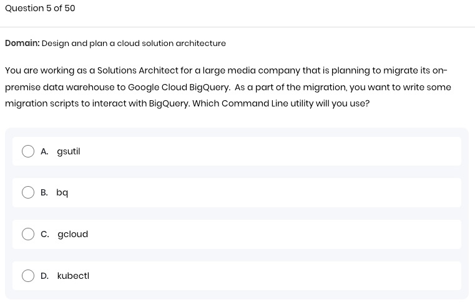The width and height of the screenshot is (475, 305).
Task: Click the letter B. option marker
Action: (x=44, y=193)
